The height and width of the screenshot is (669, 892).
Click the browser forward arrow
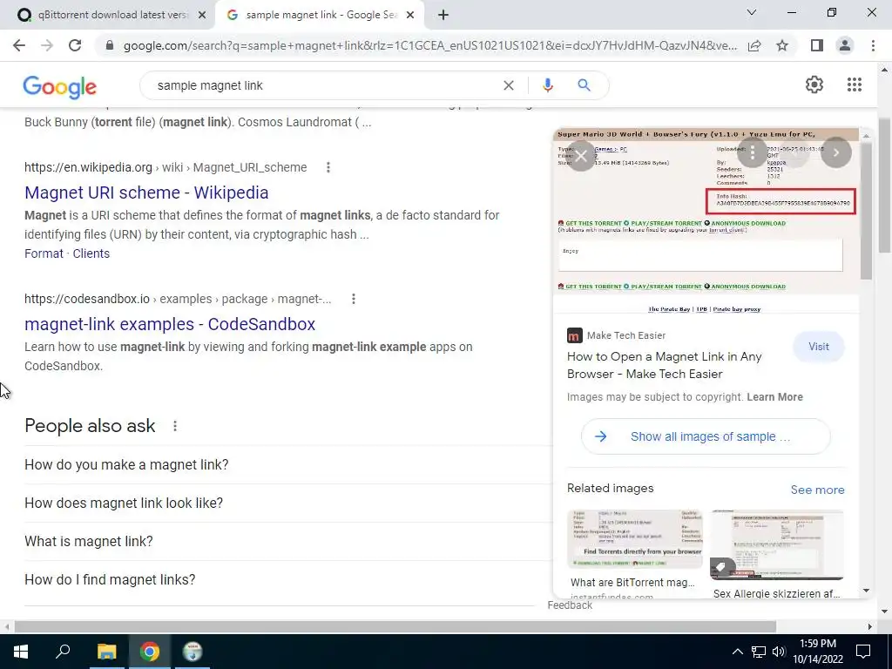pos(47,45)
